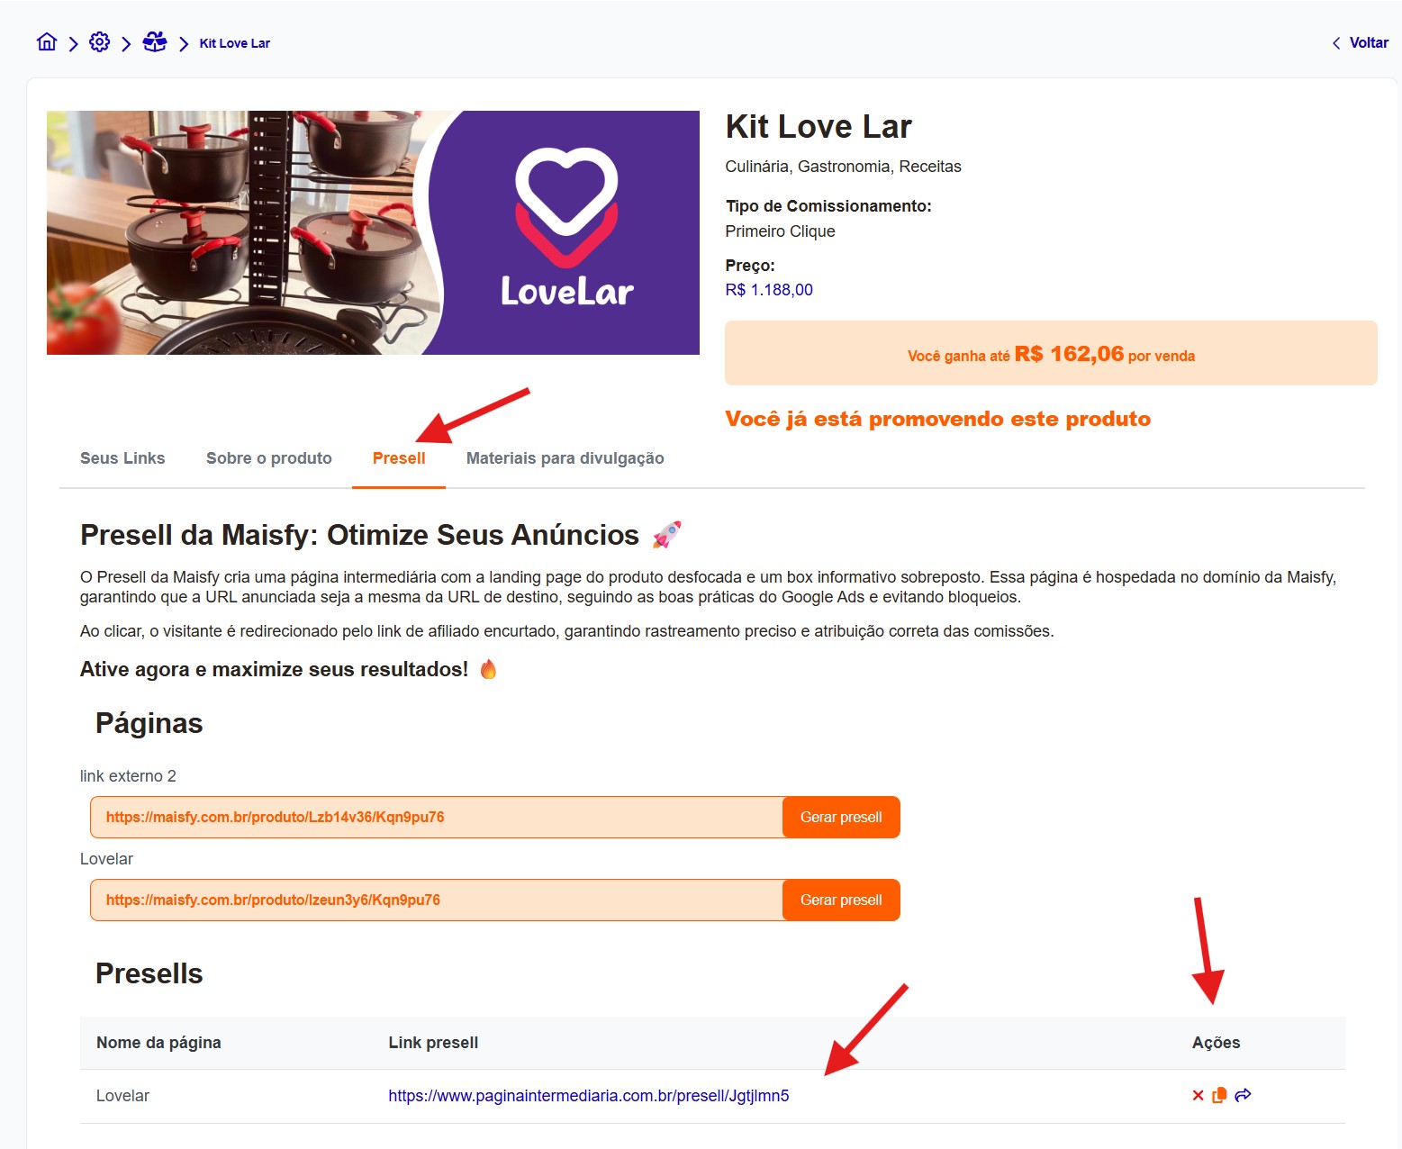The image size is (1402, 1149).
Task: Copy the Lovelar presell link icon
Action: [1219, 1095]
